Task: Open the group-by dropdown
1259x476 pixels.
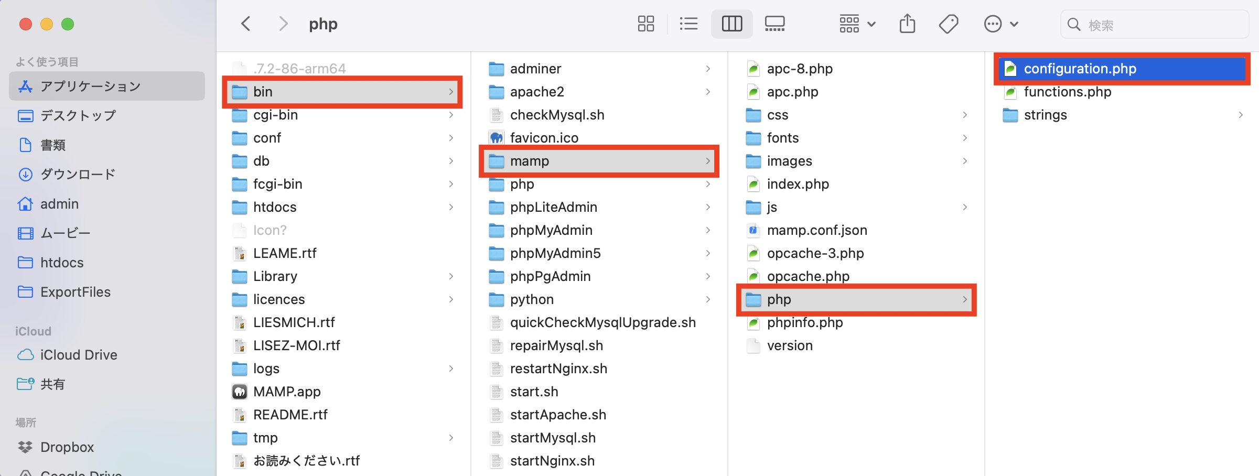Action: (857, 24)
